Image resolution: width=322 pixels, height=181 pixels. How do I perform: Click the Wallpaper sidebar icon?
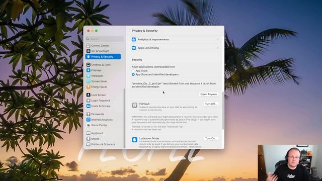click(89, 76)
